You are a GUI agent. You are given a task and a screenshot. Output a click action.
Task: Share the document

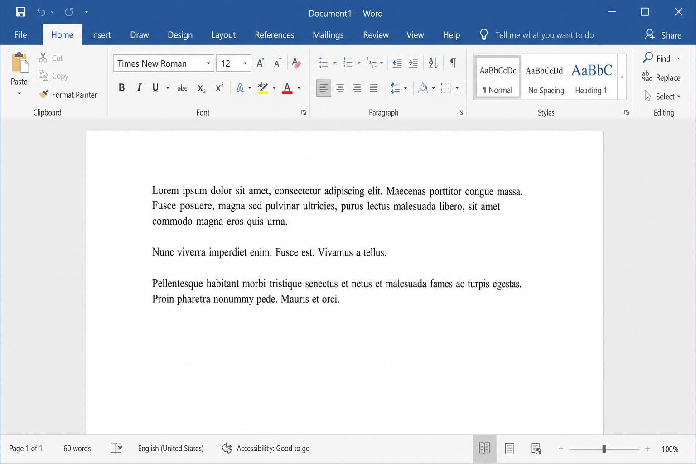663,35
